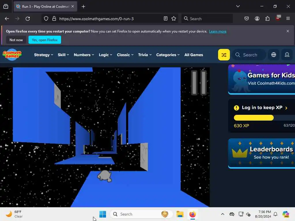
Task: Expand the Categories menu
Action: (x=168, y=55)
